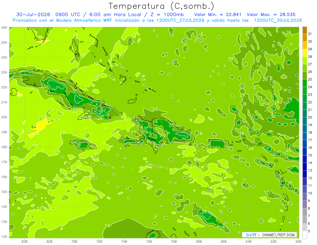Click the '0900 UTC' time text

[x=68, y=15]
